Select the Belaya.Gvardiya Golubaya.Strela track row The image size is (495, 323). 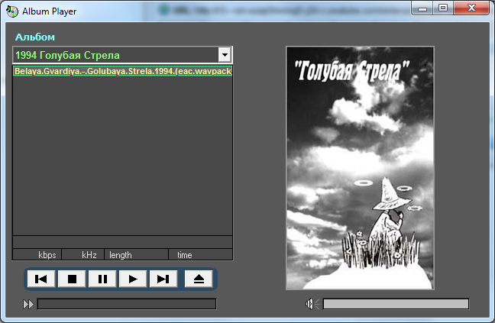122,71
